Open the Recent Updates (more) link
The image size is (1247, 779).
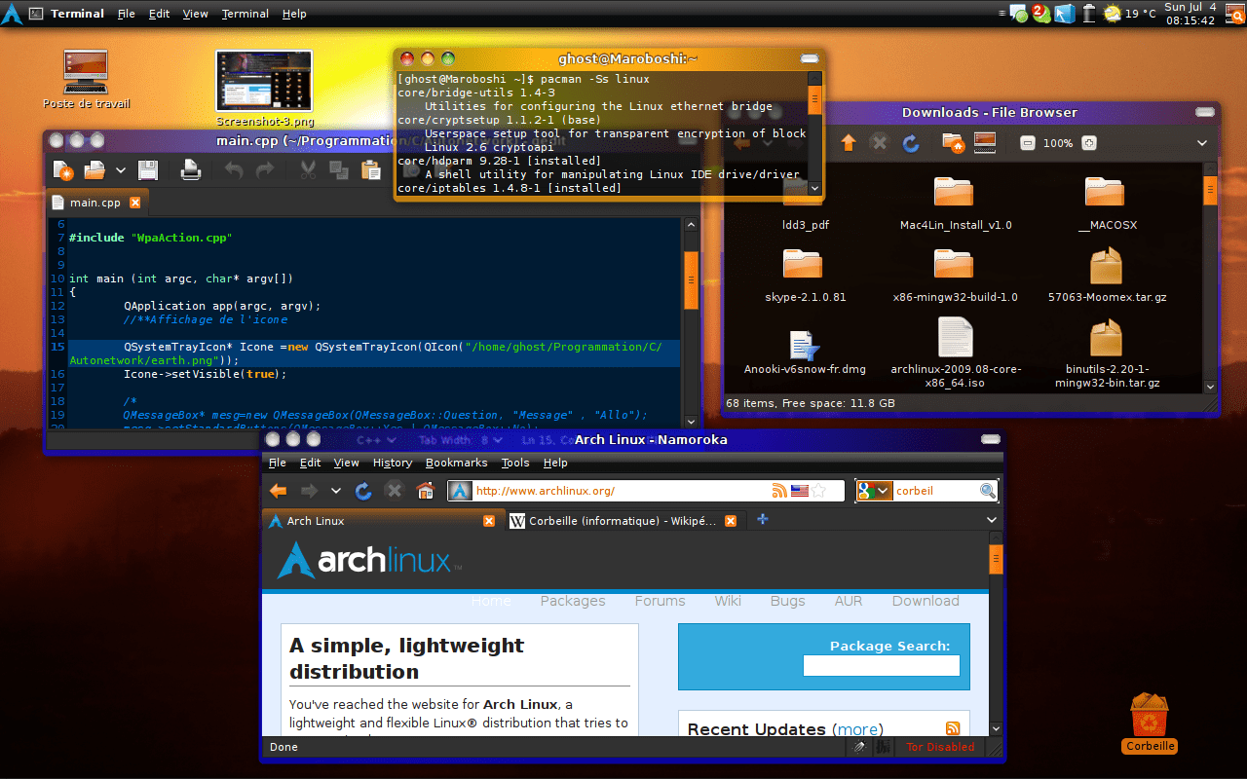click(859, 729)
